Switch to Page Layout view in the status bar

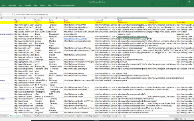point(181,119)
